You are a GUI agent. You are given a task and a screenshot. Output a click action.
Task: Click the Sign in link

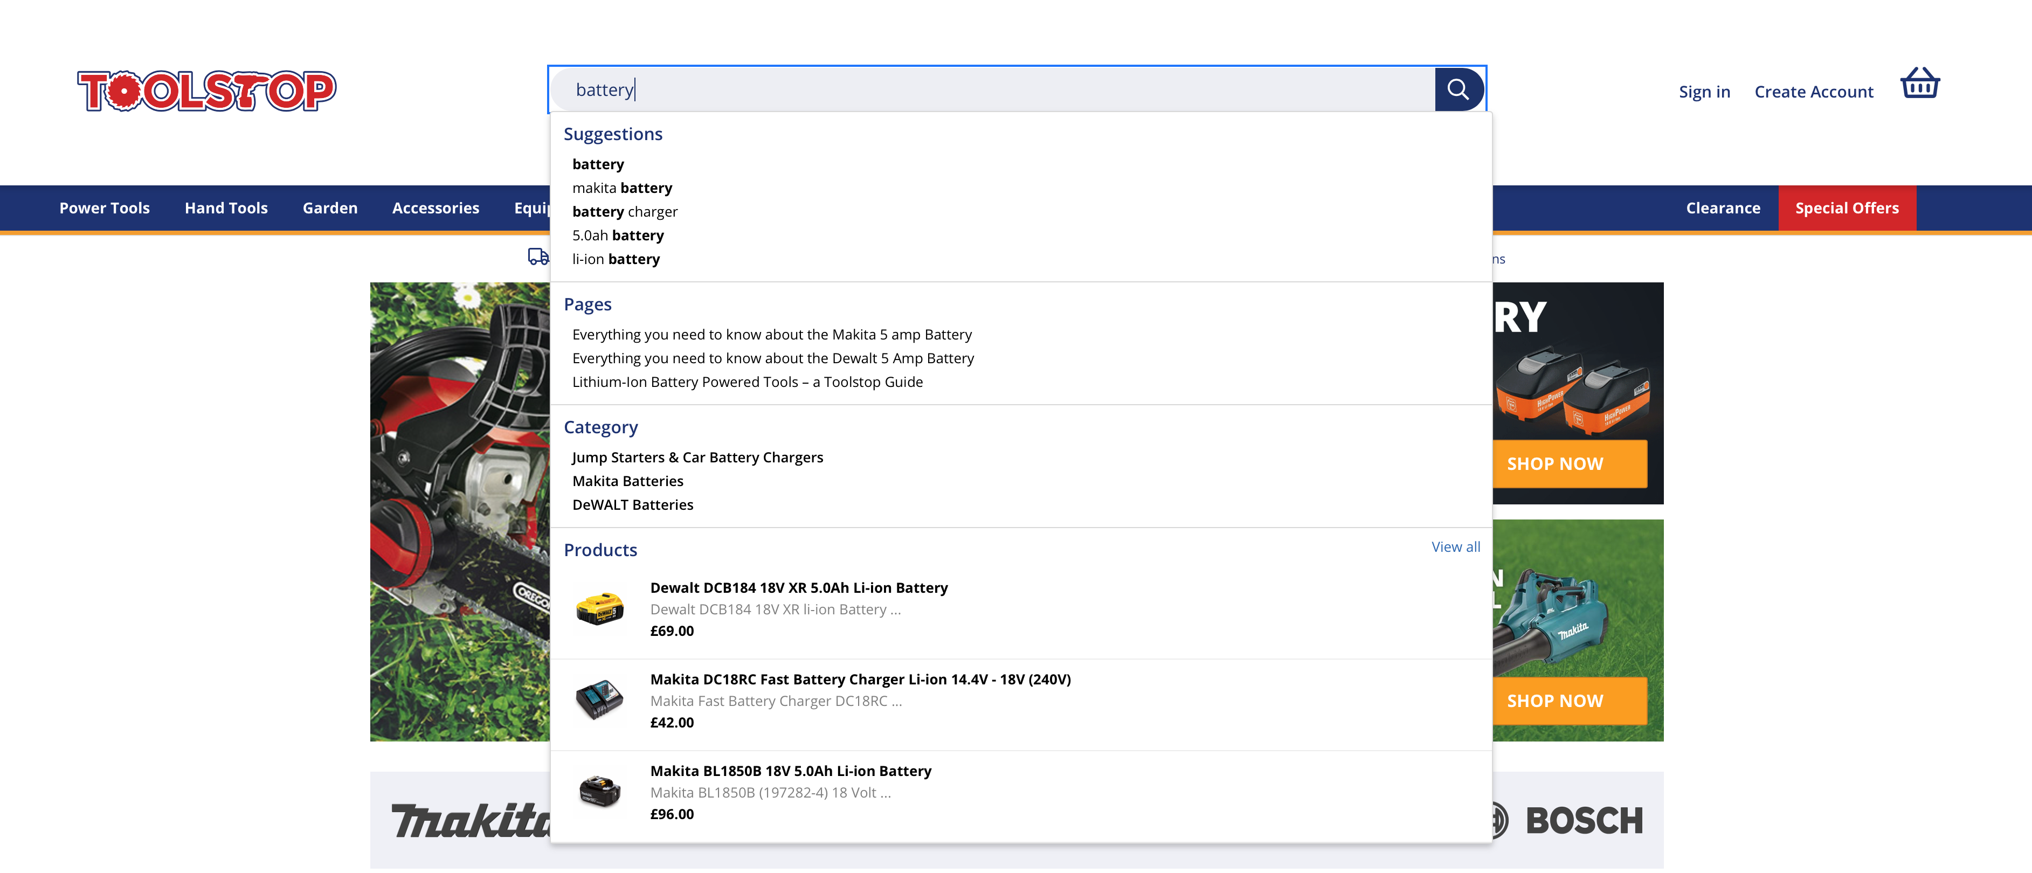[1704, 92]
